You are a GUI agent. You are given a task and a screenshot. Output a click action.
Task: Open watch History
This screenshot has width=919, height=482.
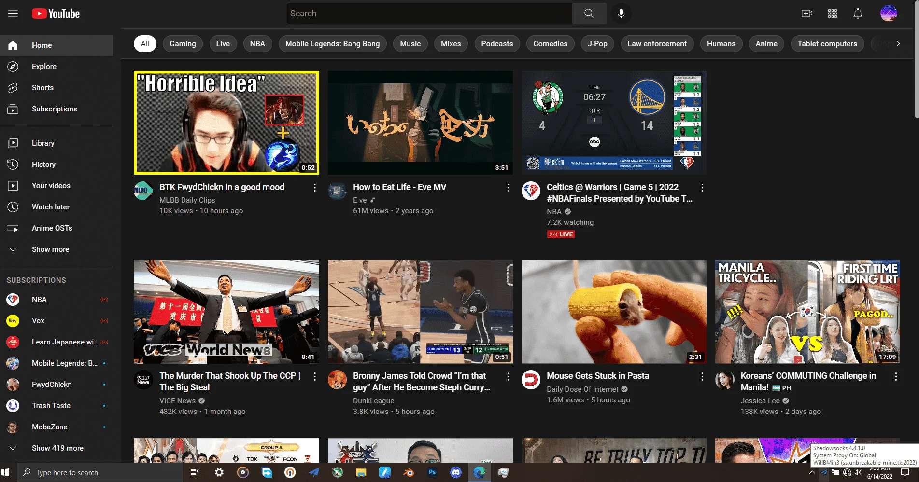pos(57,165)
